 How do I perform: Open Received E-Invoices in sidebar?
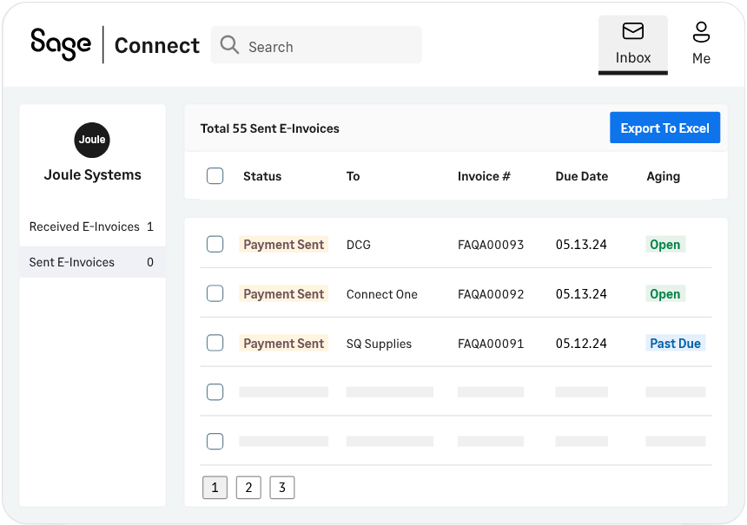coord(92,226)
